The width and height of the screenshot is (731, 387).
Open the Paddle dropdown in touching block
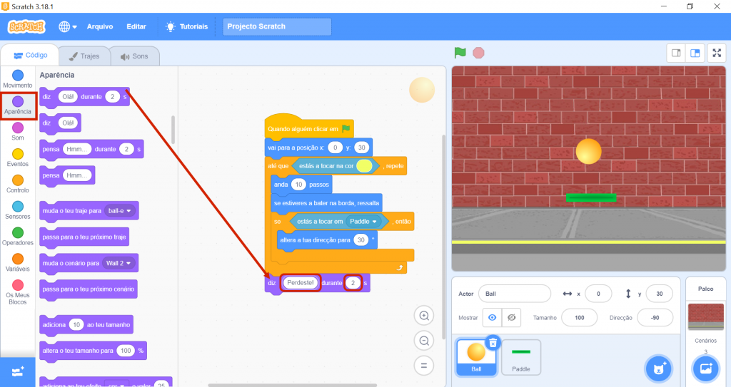point(363,222)
